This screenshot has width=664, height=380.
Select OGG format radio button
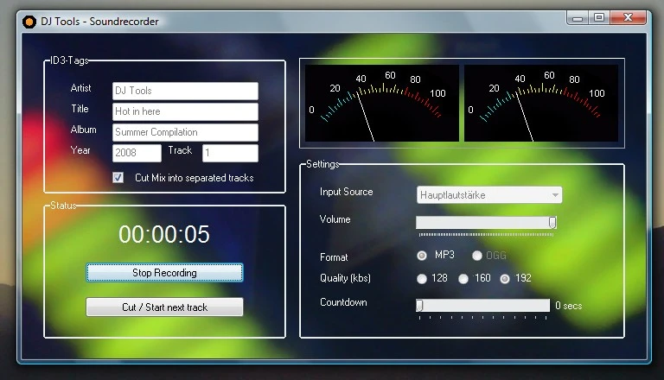477,256
